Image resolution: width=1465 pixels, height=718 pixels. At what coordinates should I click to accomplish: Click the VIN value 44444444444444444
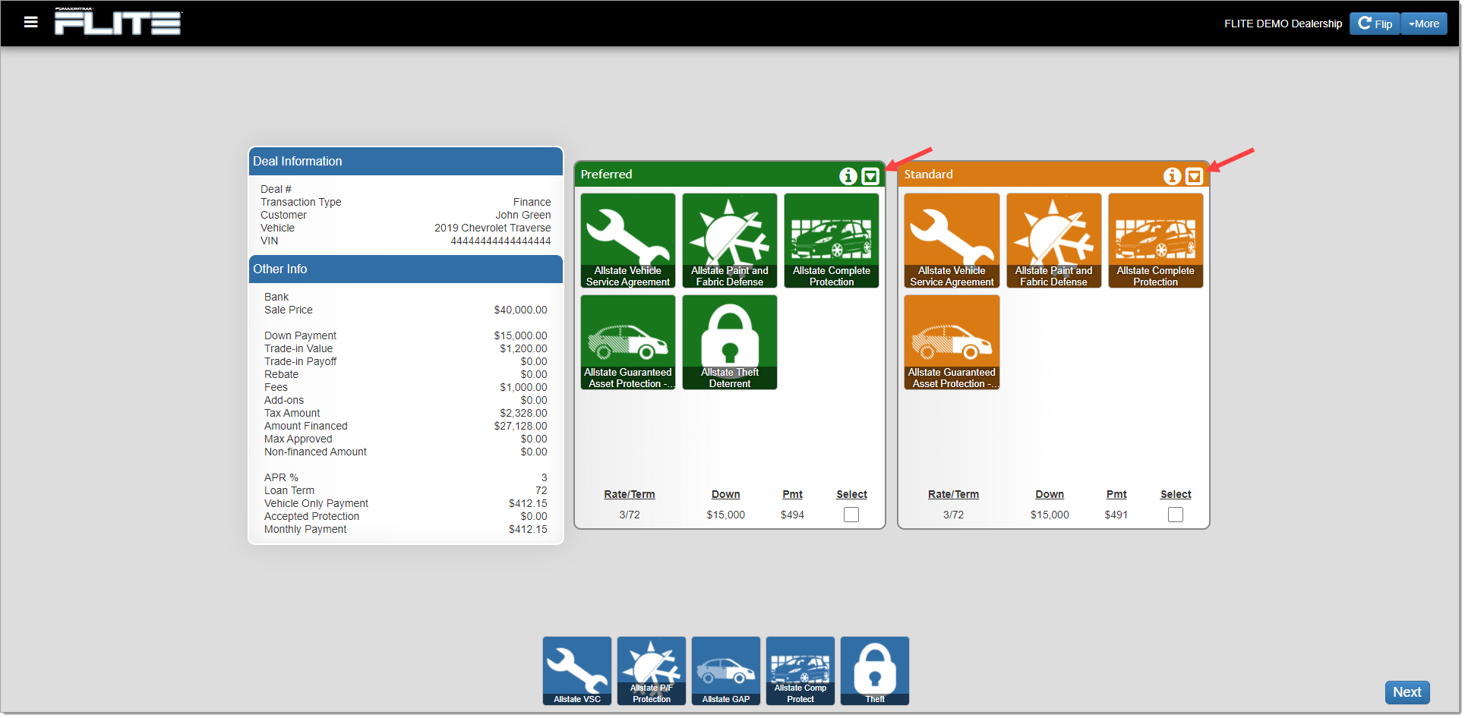pyautogui.click(x=500, y=241)
